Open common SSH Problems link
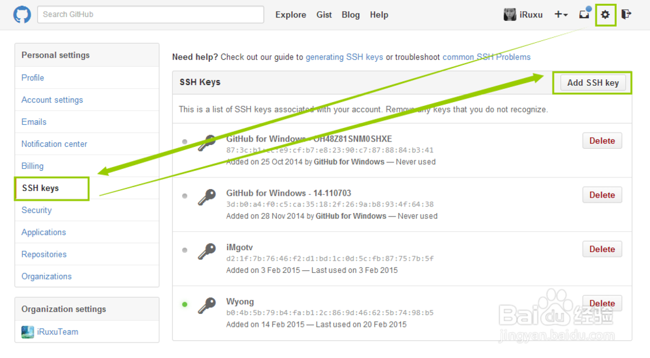 tap(487, 57)
